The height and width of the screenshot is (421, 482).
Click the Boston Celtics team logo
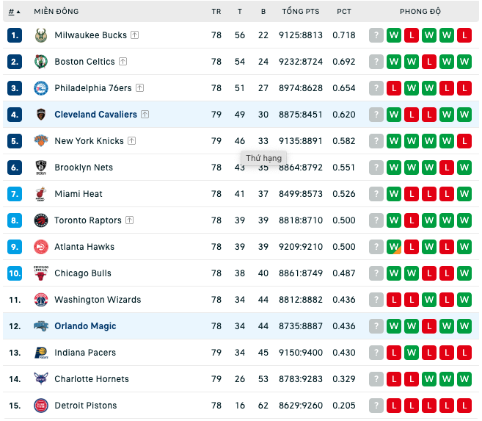coord(41,62)
